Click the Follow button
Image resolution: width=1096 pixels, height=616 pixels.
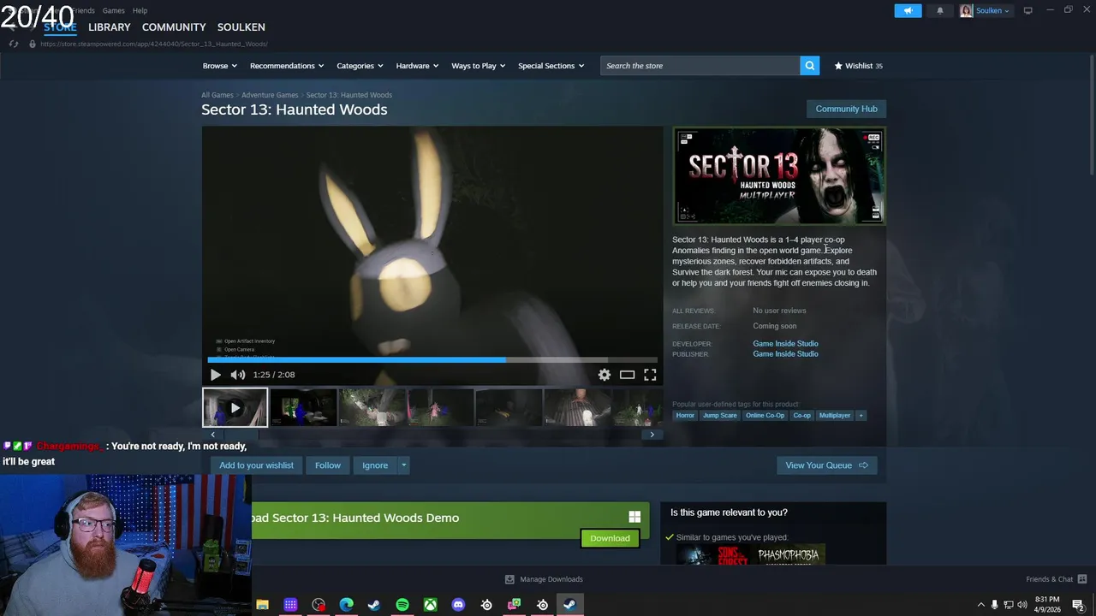[328, 465]
